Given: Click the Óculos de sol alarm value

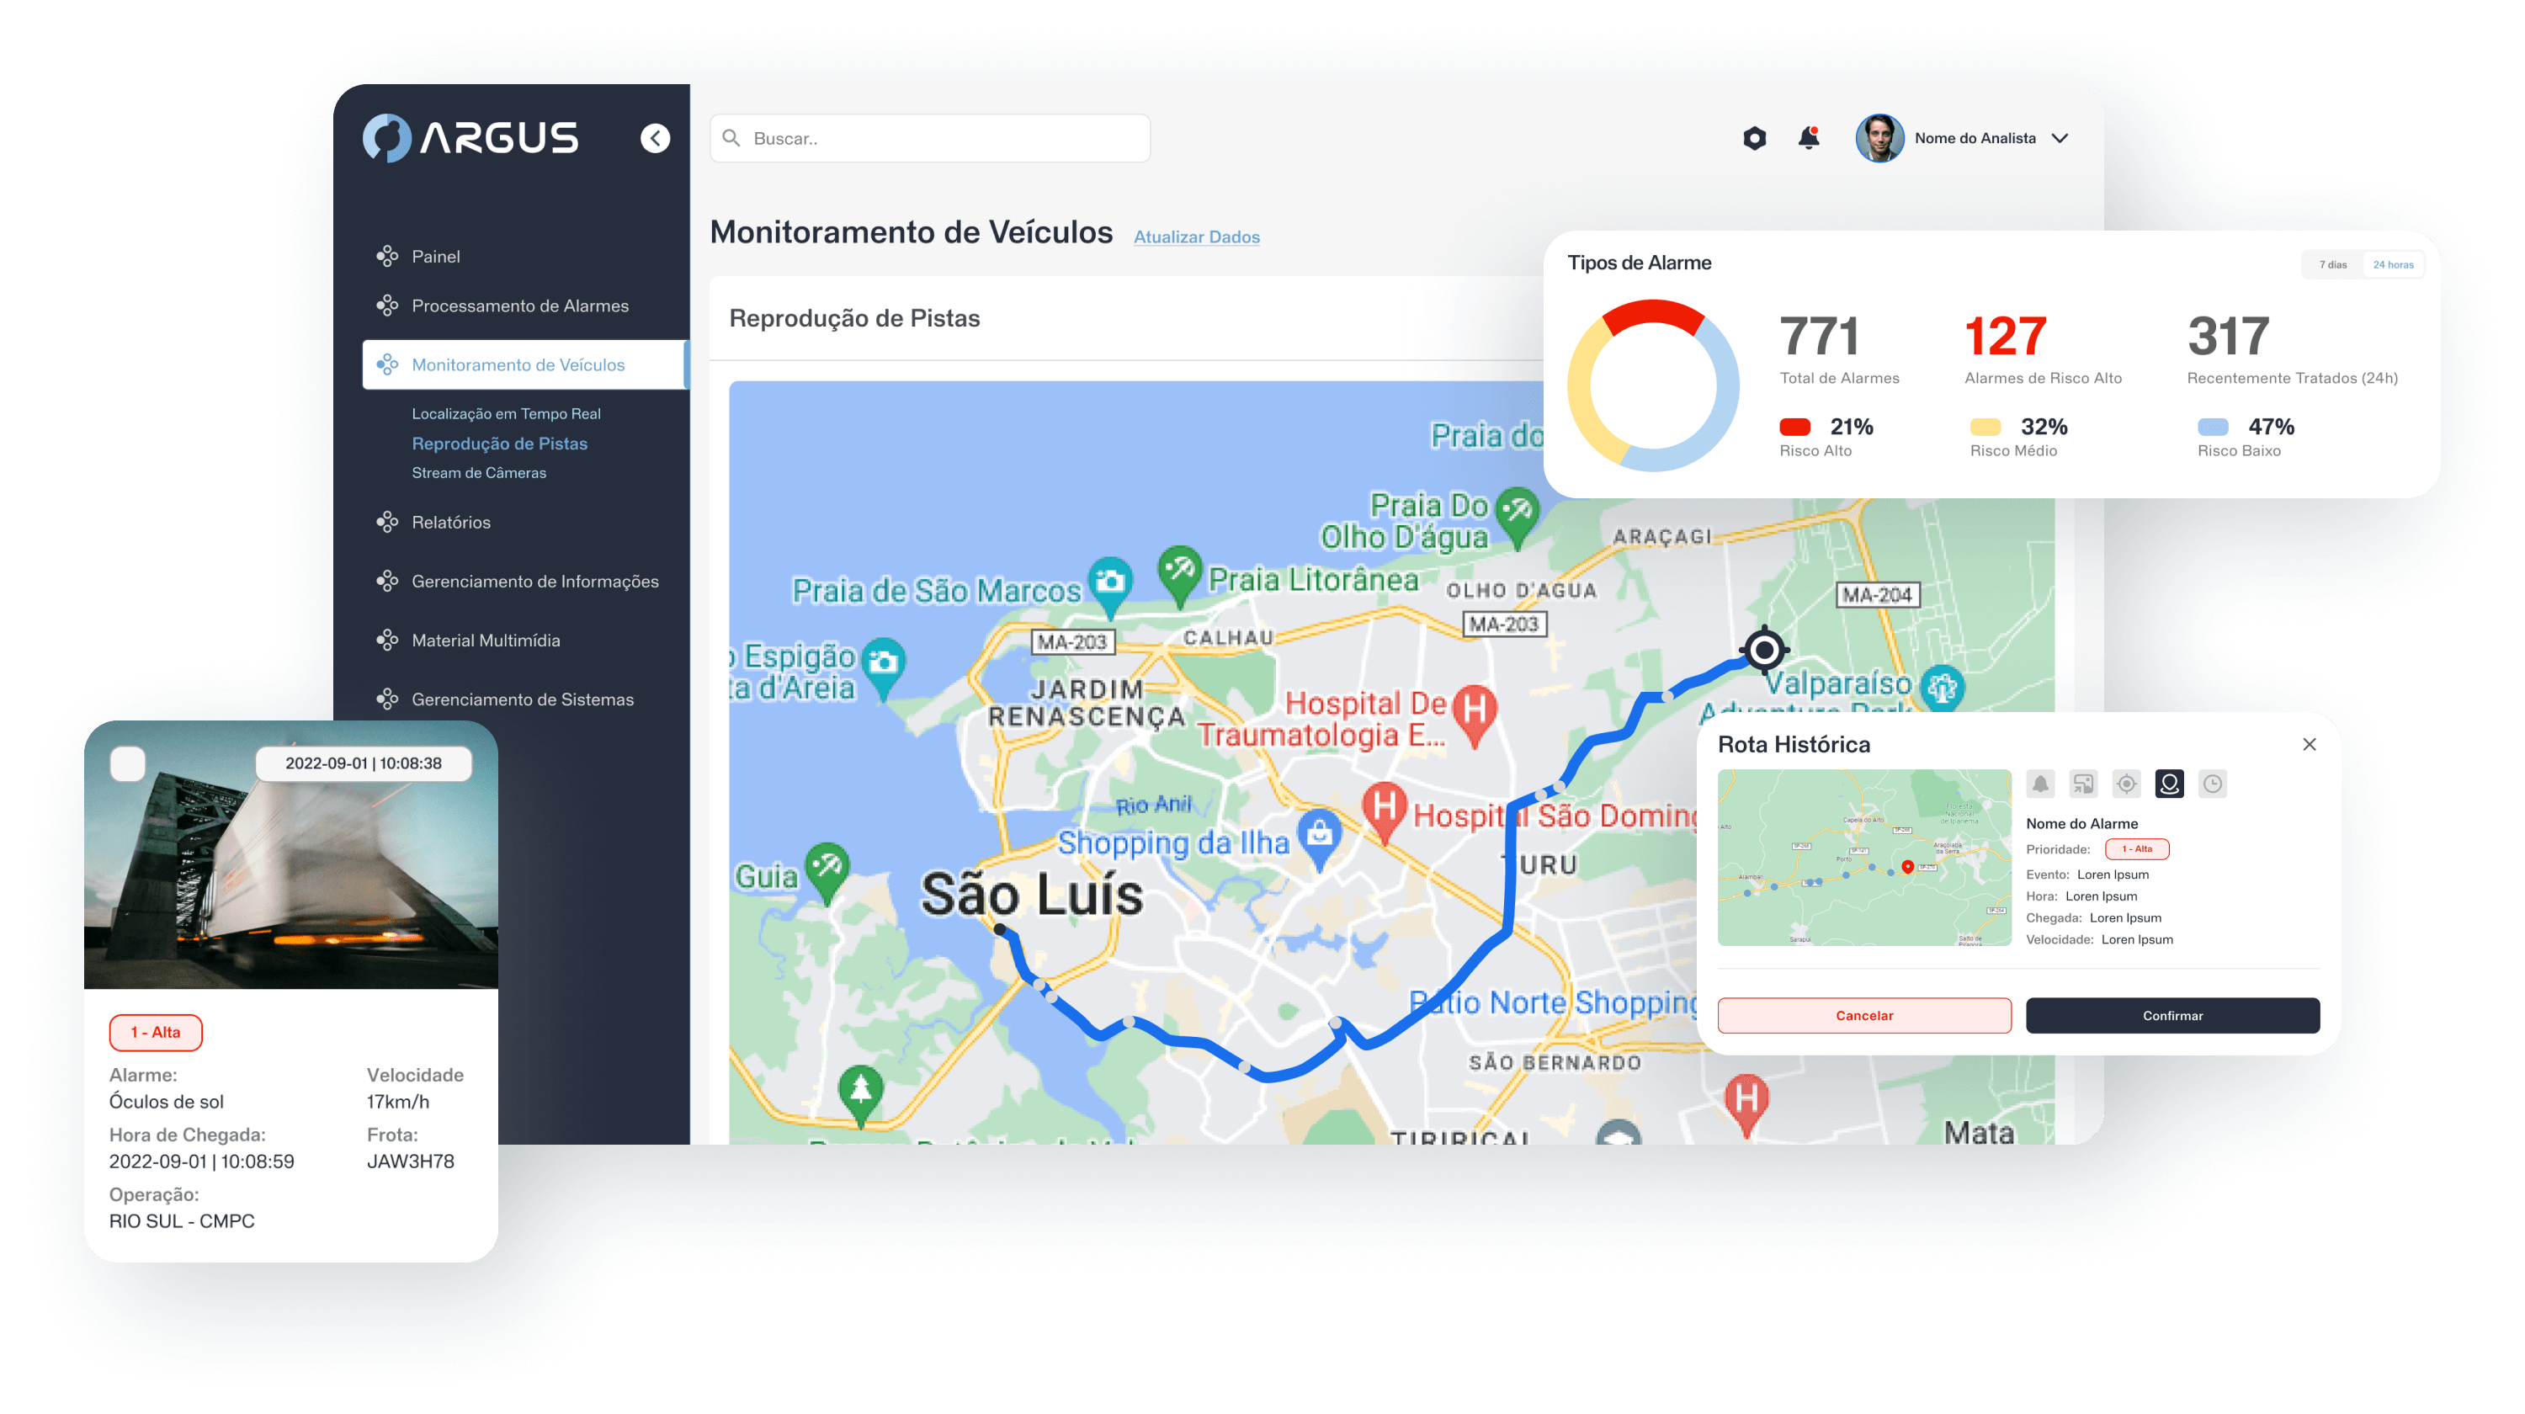Looking at the screenshot, I should (x=167, y=1103).
